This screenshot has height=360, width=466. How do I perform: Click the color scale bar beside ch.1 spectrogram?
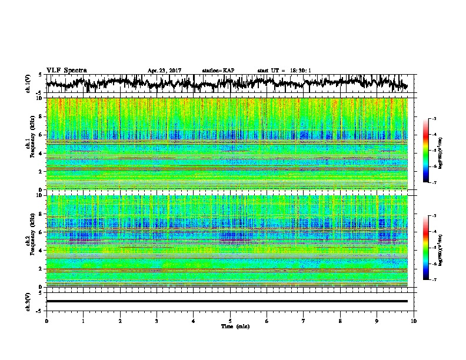click(x=425, y=151)
